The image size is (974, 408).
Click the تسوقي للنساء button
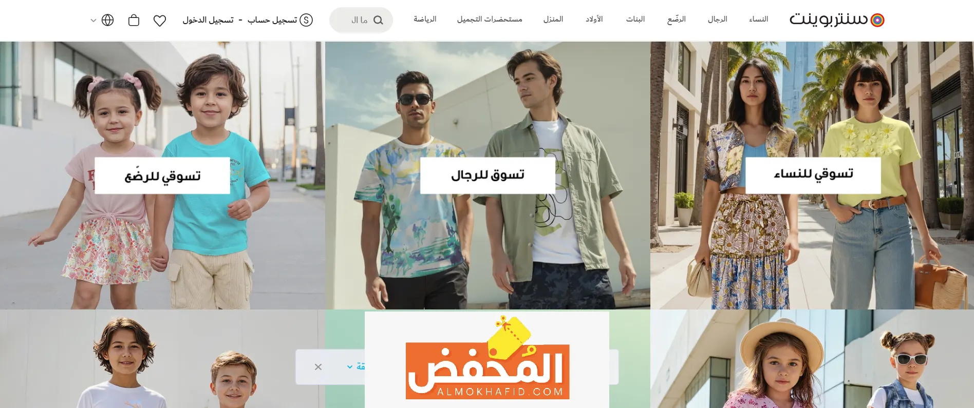[813, 176]
